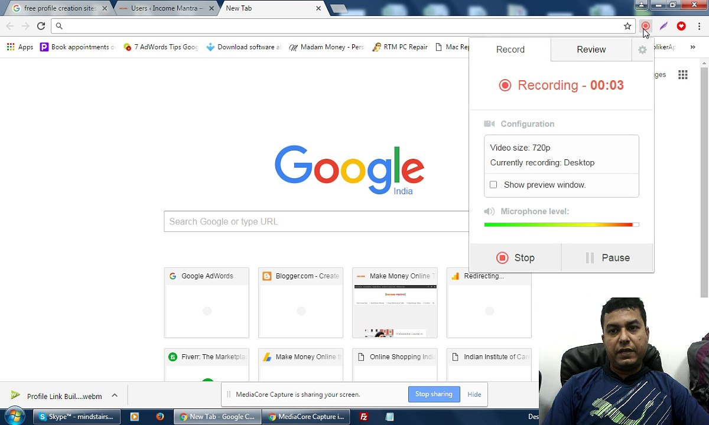The image size is (709, 425).
Task: Open Firefox from the taskbar
Action: [160, 417]
